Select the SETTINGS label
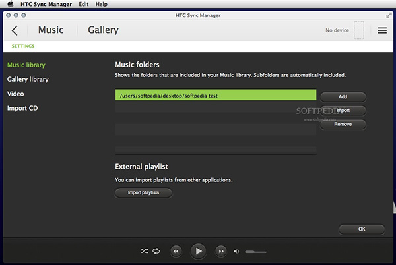The image size is (396, 265). click(23, 46)
